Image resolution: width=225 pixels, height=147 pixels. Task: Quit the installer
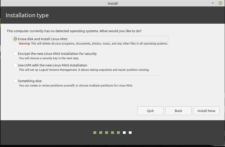click(150, 111)
